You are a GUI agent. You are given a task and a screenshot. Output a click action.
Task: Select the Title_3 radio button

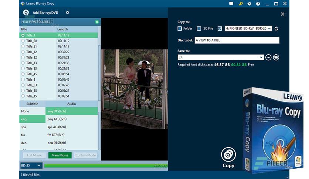(x=23, y=80)
